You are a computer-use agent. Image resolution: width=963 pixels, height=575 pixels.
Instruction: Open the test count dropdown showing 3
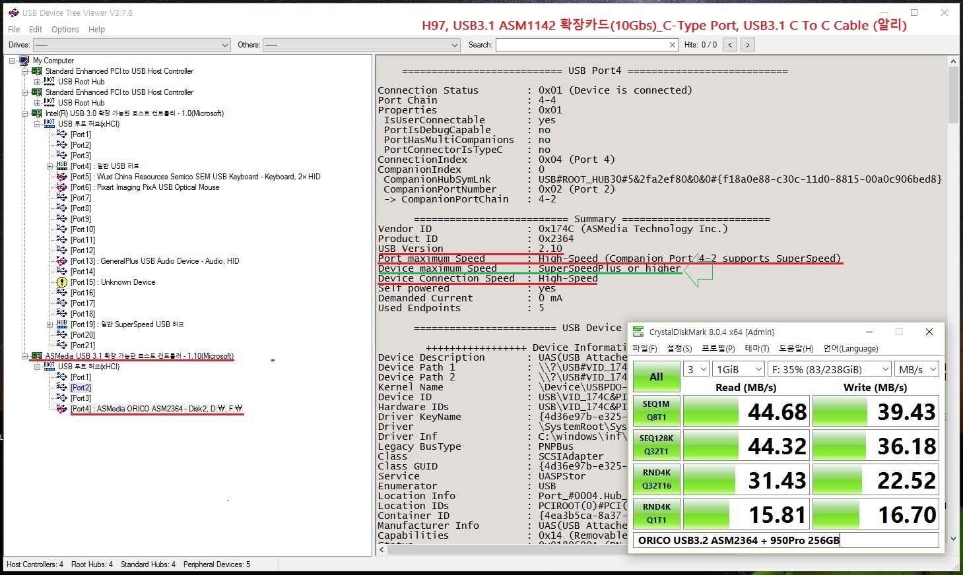[696, 369]
